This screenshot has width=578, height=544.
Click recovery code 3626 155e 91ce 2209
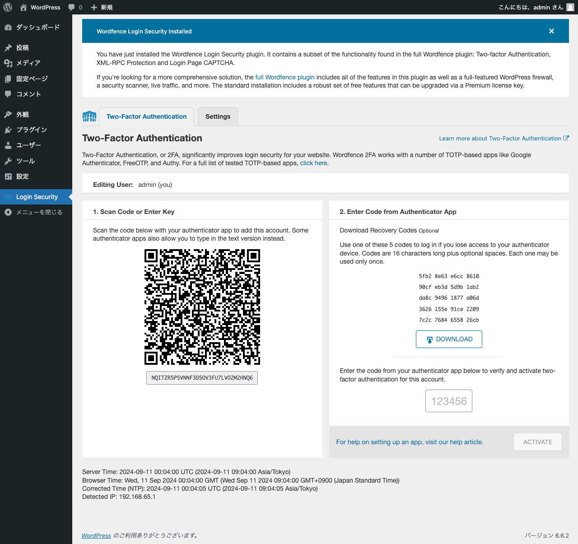point(449,309)
